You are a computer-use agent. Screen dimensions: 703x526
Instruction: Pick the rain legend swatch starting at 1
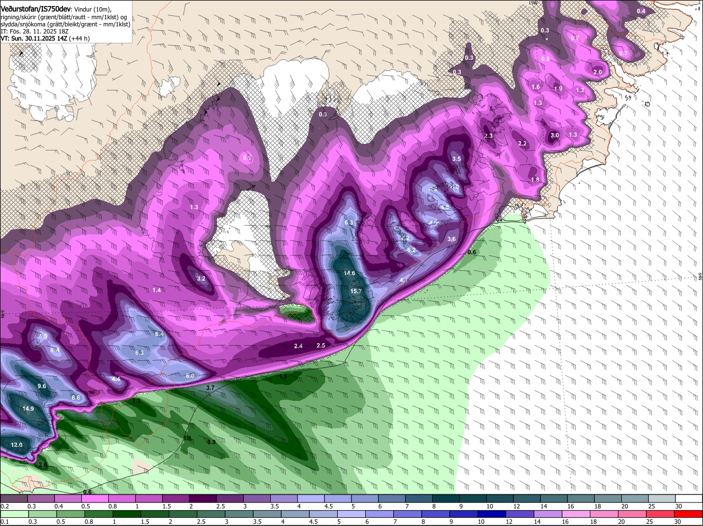[x=126, y=514]
